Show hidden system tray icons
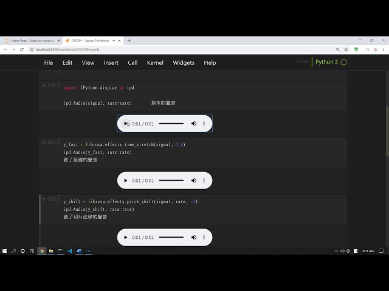389x291 pixels. pyautogui.click(x=336, y=251)
